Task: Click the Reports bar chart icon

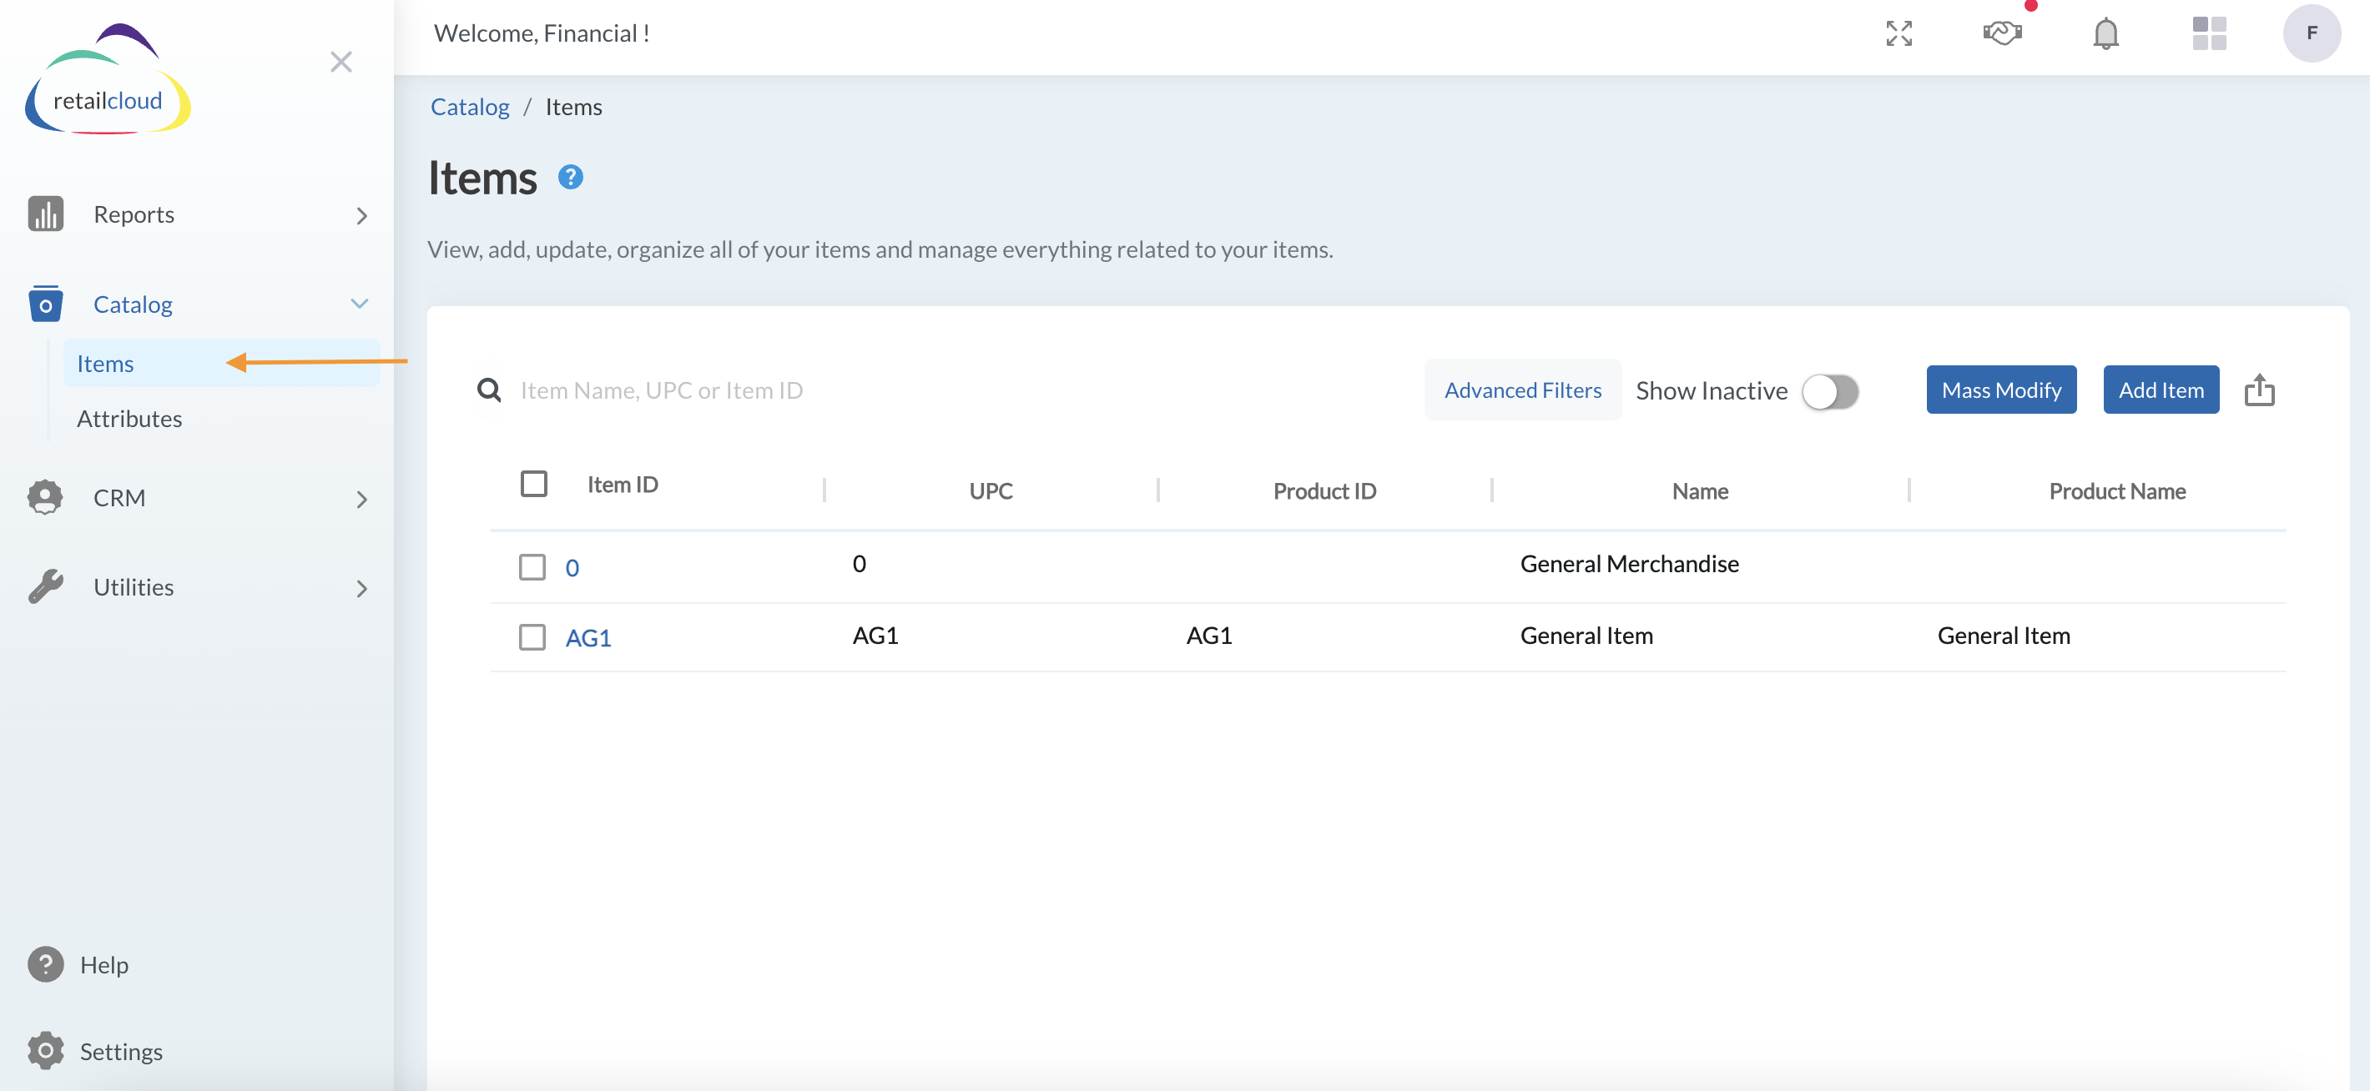Action: point(45,214)
